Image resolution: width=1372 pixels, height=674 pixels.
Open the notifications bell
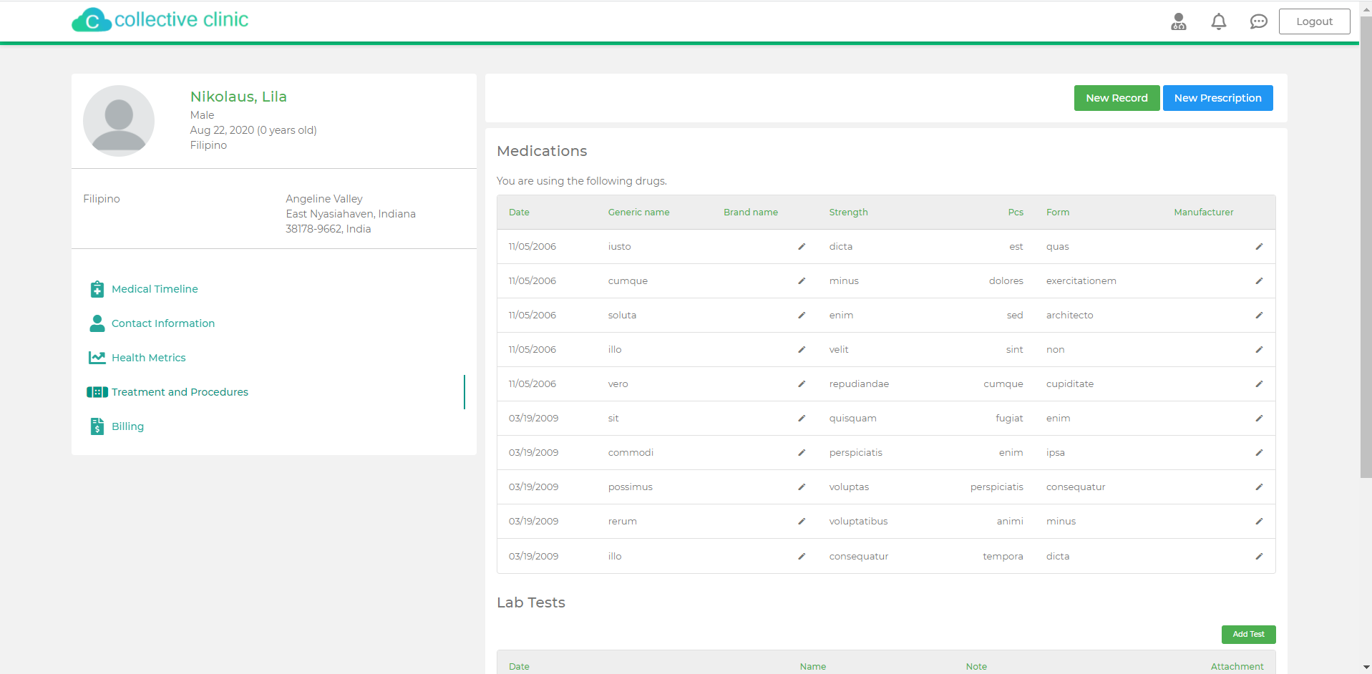point(1219,21)
